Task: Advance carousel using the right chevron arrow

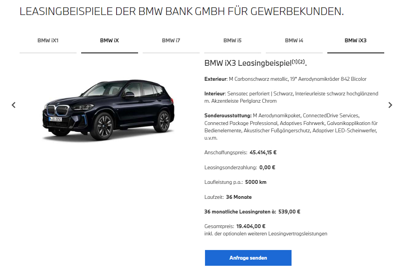Action: point(390,105)
